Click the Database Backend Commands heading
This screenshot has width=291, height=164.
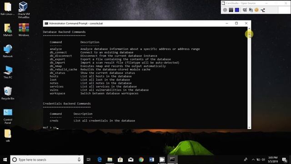point(64,32)
